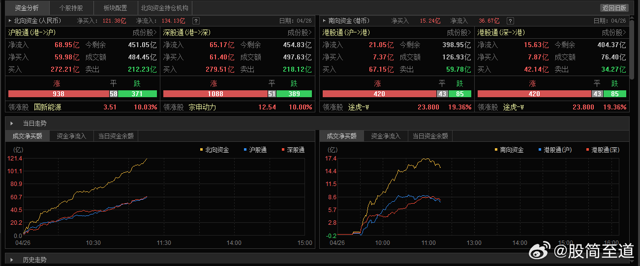
Task: Click the red 938 rising bar
Action: (59, 94)
